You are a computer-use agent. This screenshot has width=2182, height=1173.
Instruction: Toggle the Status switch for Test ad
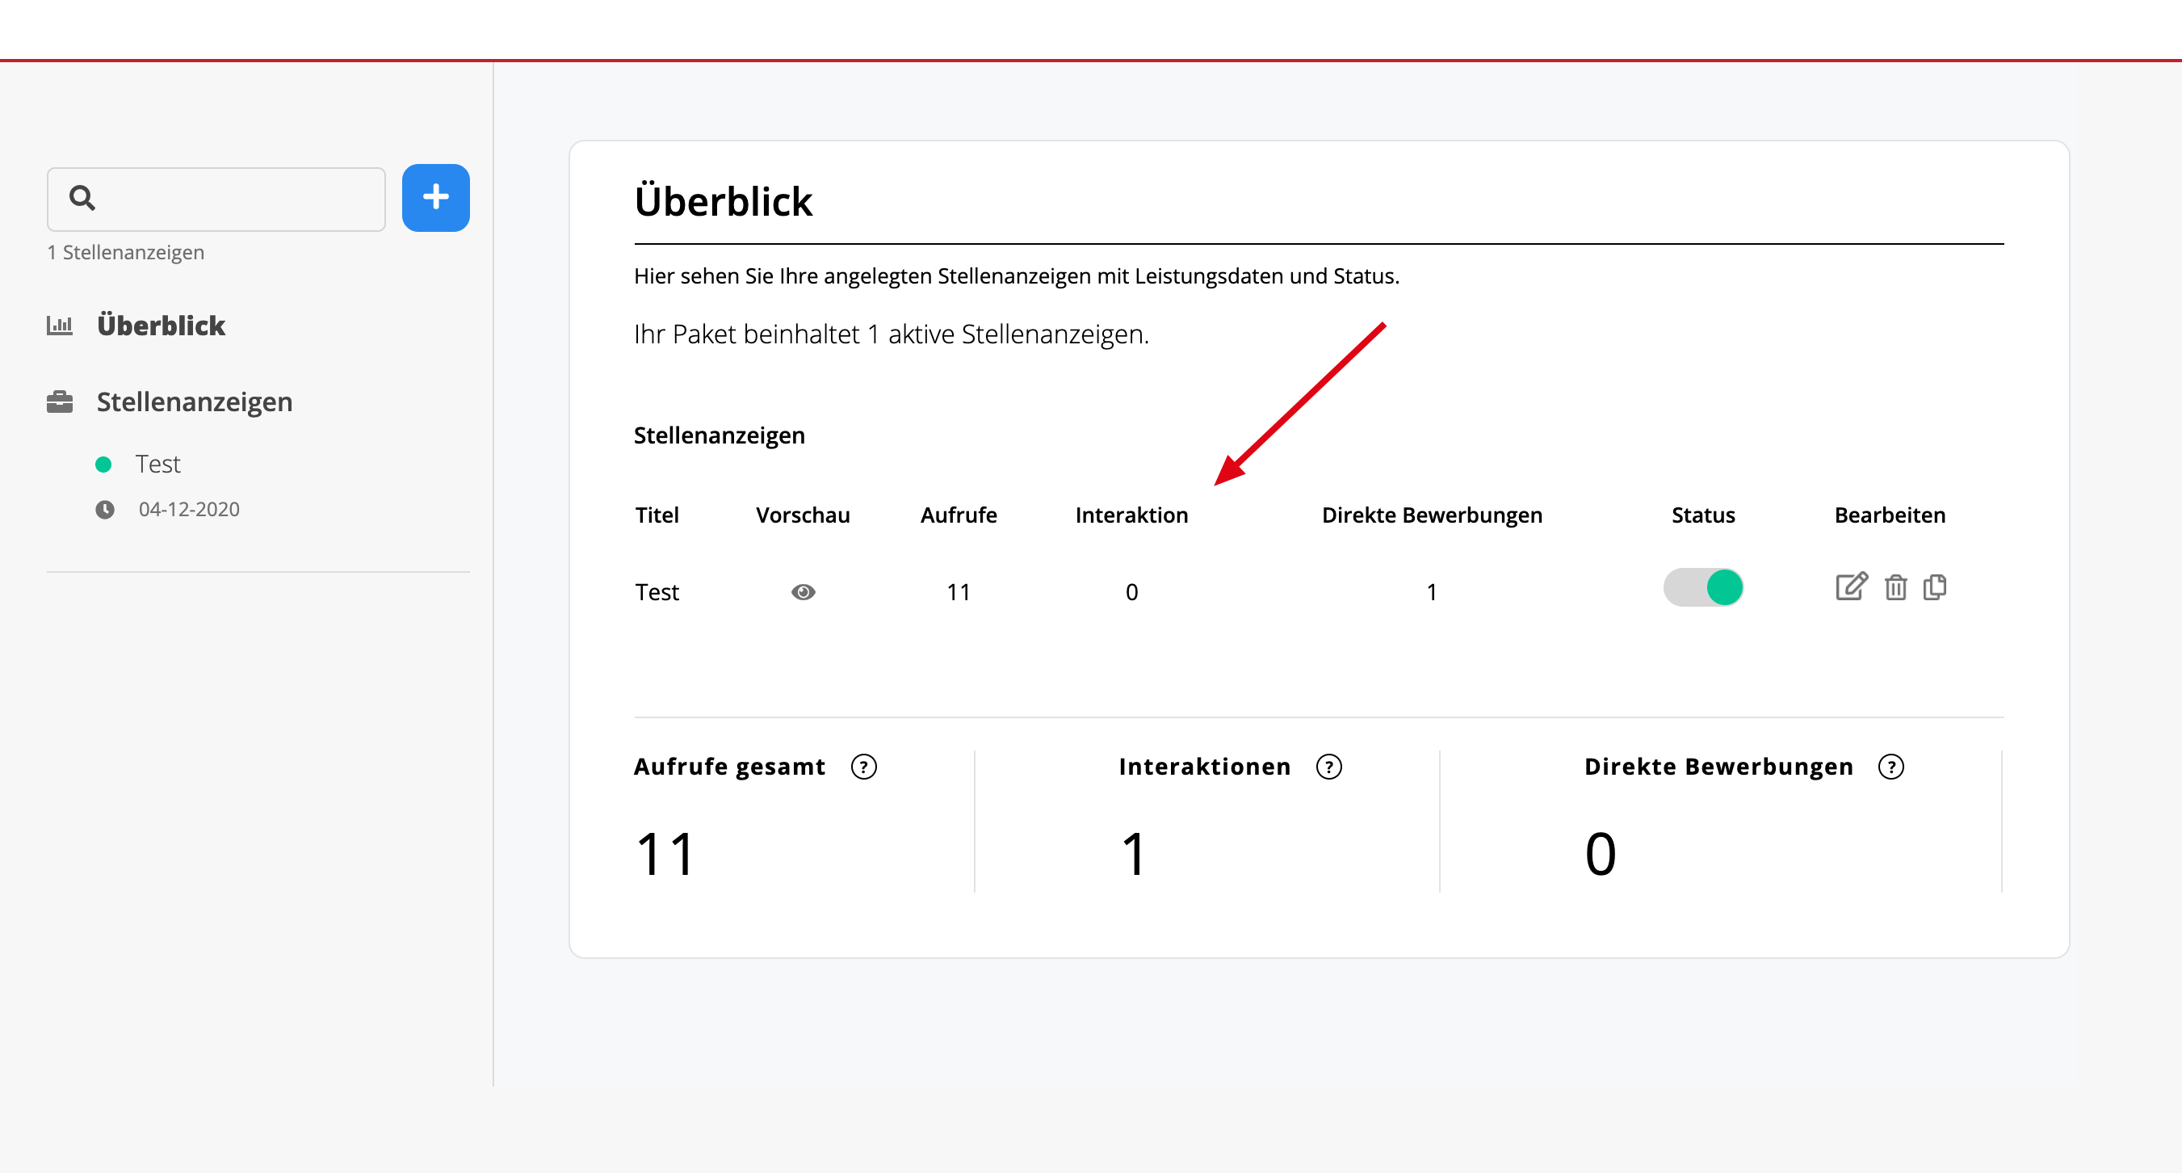tap(1703, 587)
